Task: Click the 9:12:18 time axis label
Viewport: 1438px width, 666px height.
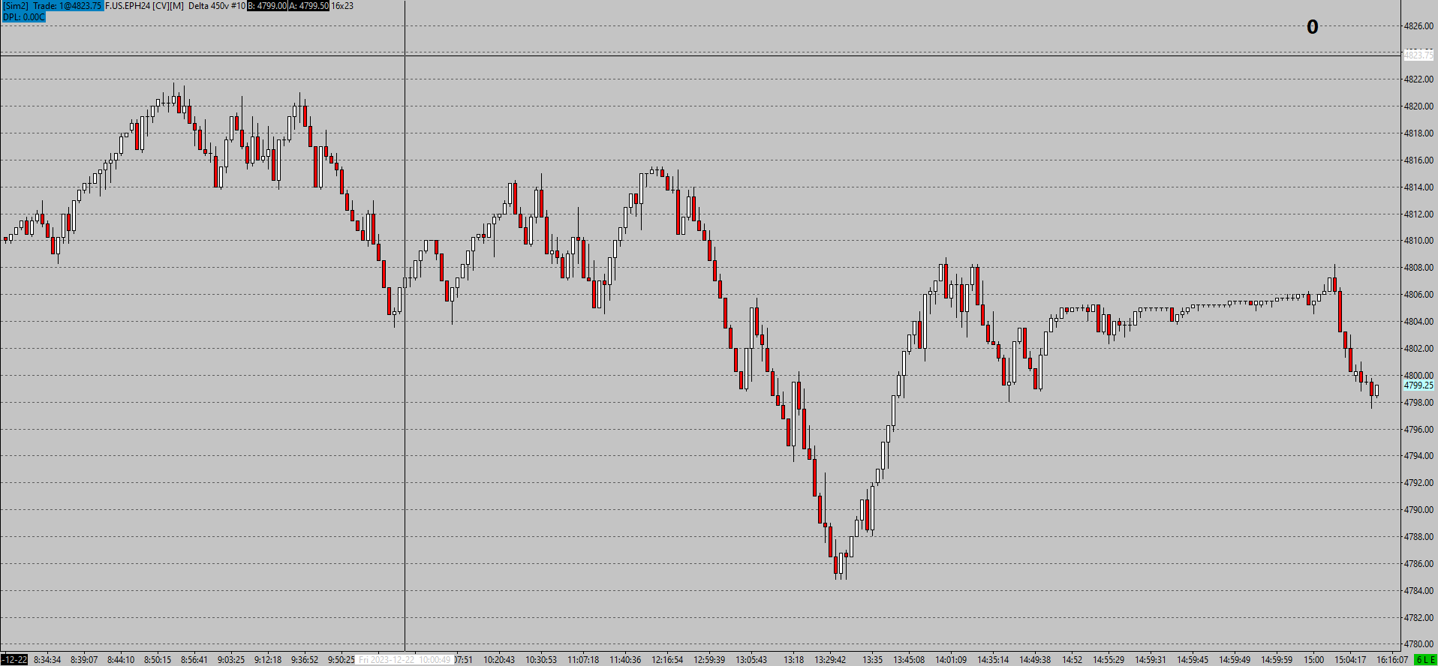Action: [268, 660]
